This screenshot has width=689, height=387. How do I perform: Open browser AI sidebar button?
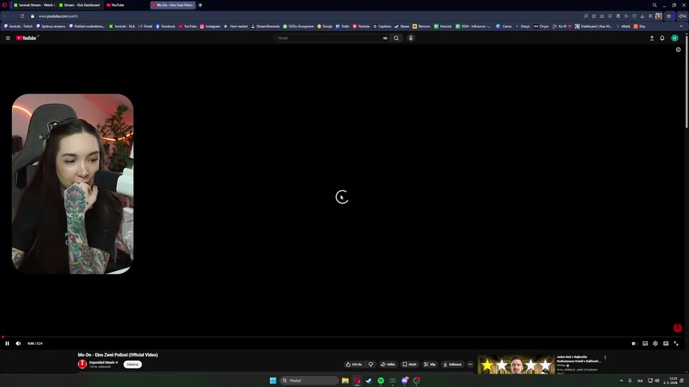point(682,16)
